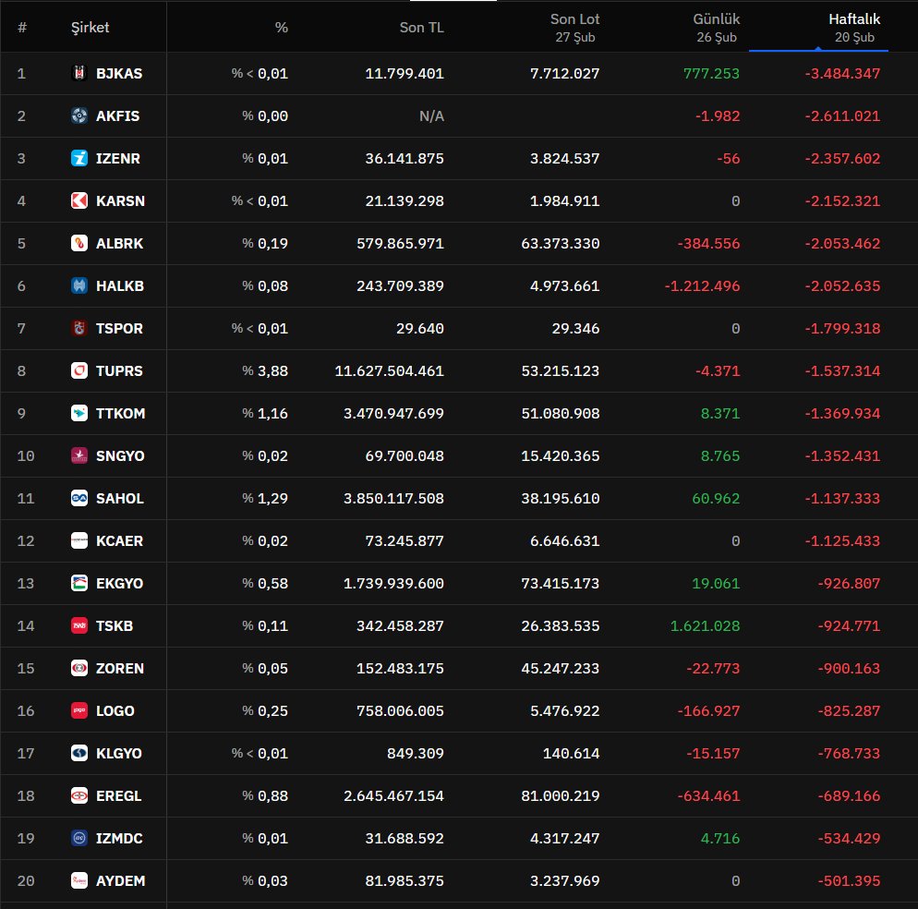This screenshot has height=909, width=918.
Task: Click the percentage value % 3,88
Action: click(x=265, y=370)
